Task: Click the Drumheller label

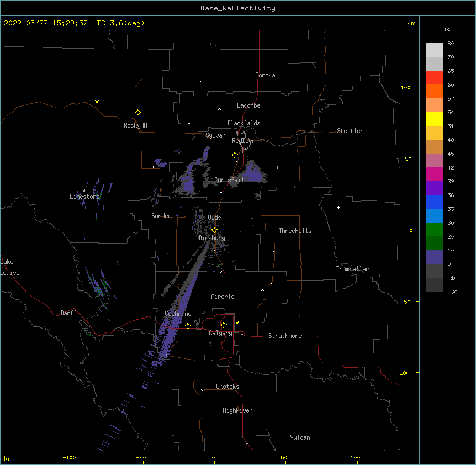Action: (x=352, y=269)
